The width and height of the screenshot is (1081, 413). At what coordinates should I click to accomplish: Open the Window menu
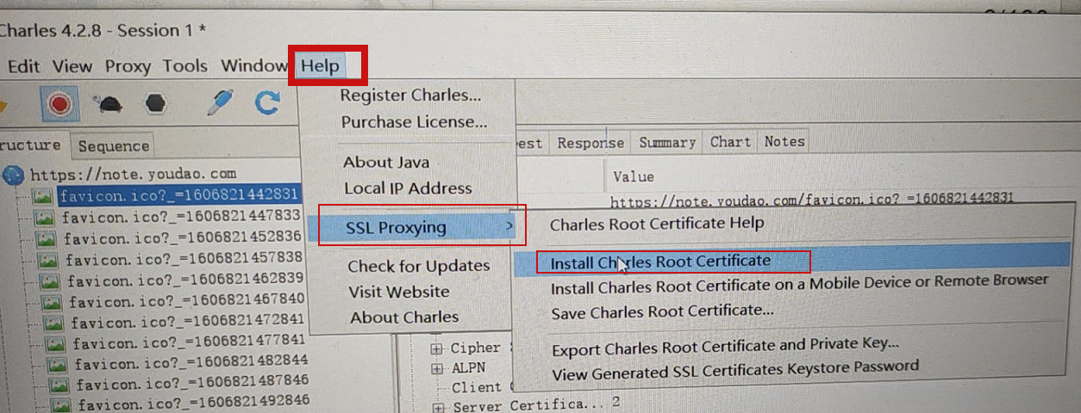click(253, 66)
